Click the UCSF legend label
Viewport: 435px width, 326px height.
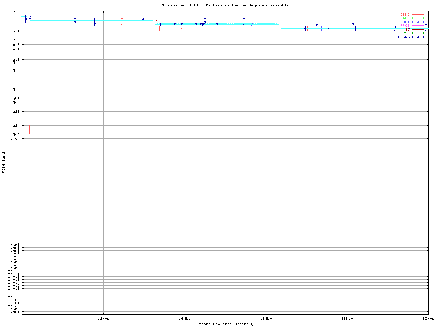405,33
